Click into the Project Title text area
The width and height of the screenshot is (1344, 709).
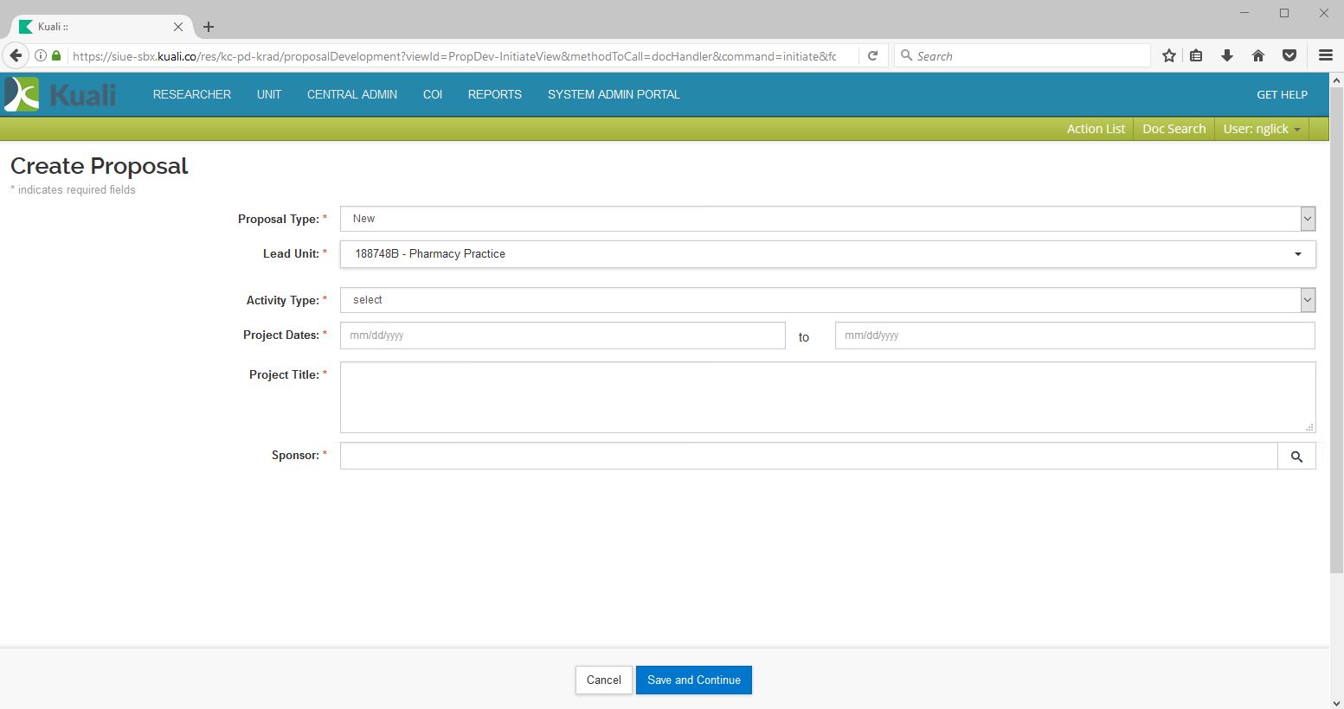click(x=826, y=397)
